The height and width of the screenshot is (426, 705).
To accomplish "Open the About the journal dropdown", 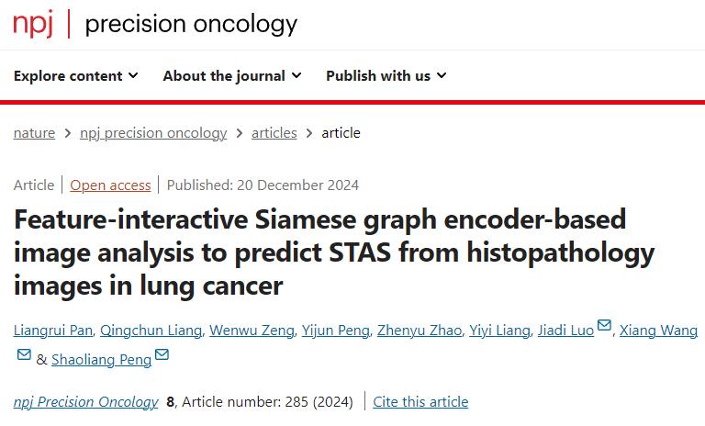I will pos(232,76).
